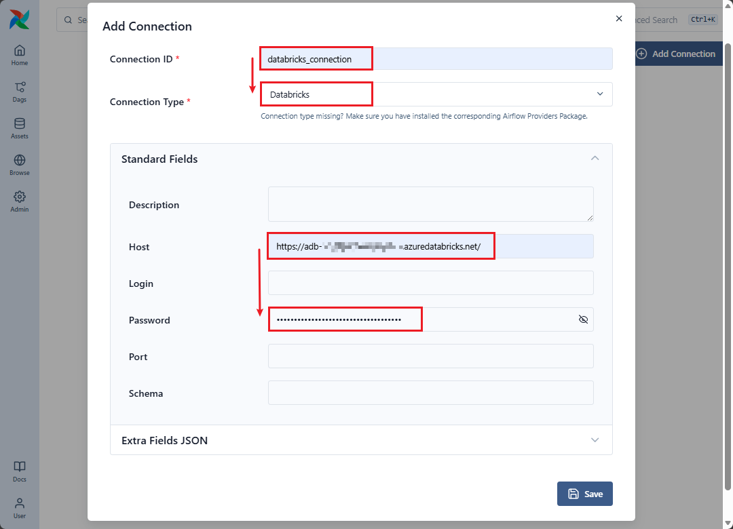This screenshot has width=733, height=529.
Task: Focus the Login input field
Action: [x=430, y=283]
